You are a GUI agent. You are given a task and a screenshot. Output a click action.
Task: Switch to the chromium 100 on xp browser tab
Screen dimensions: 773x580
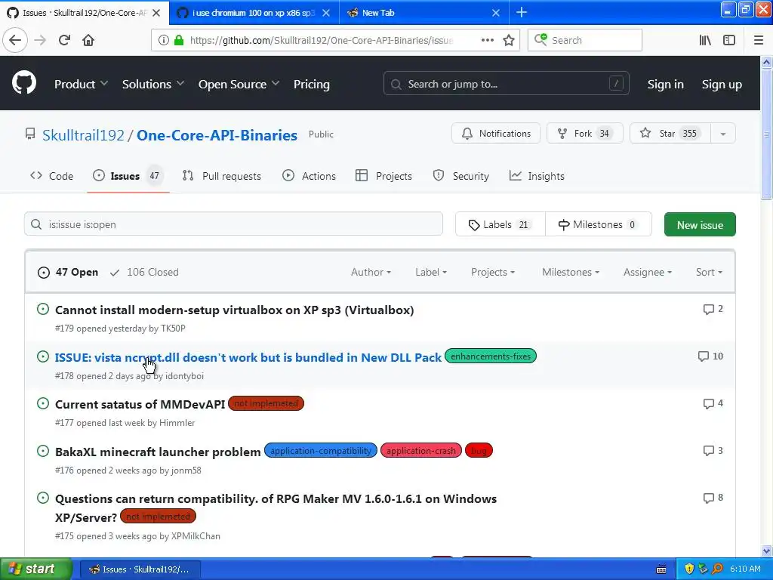[254, 13]
